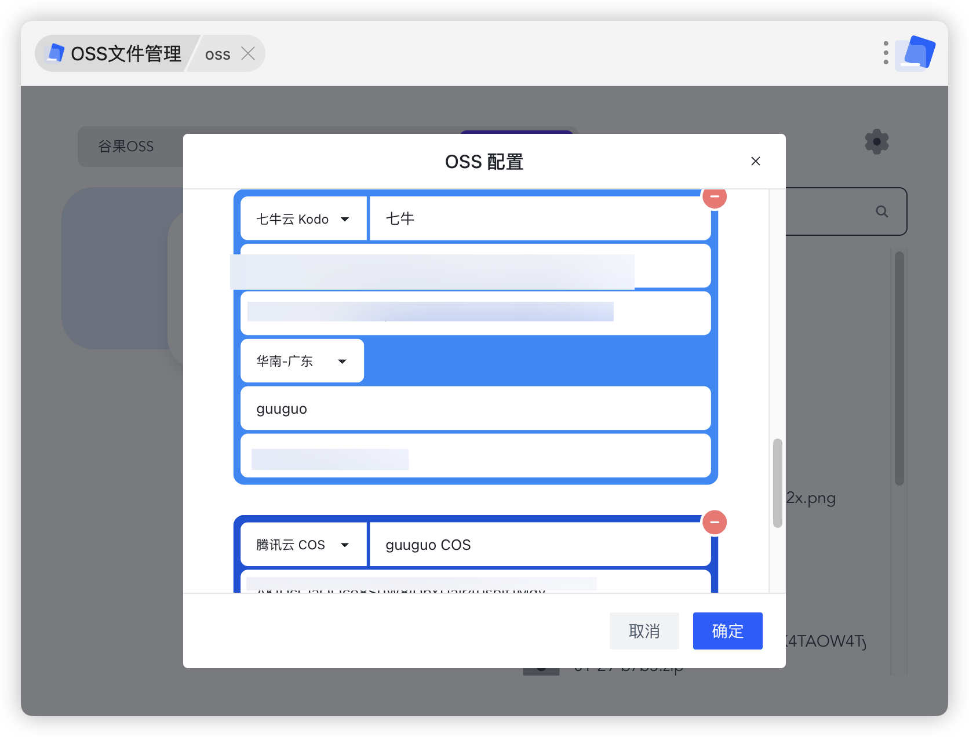Screen dimensions: 969x737
Task: Click the domain field below guuguo
Action: (476, 456)
